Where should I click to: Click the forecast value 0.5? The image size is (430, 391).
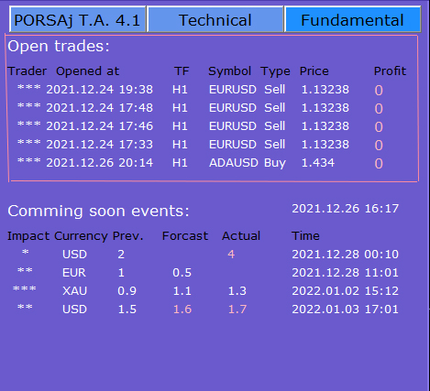coord(182,273)
